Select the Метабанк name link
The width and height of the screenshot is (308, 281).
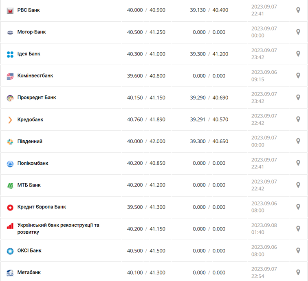click(29, 272)
